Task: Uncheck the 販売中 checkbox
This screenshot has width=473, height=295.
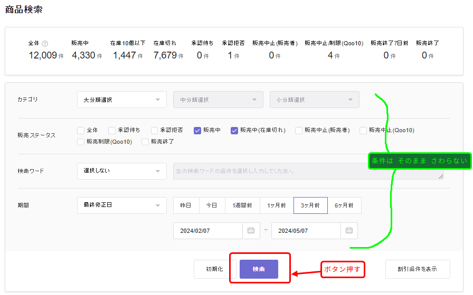Action: (197, 130)
